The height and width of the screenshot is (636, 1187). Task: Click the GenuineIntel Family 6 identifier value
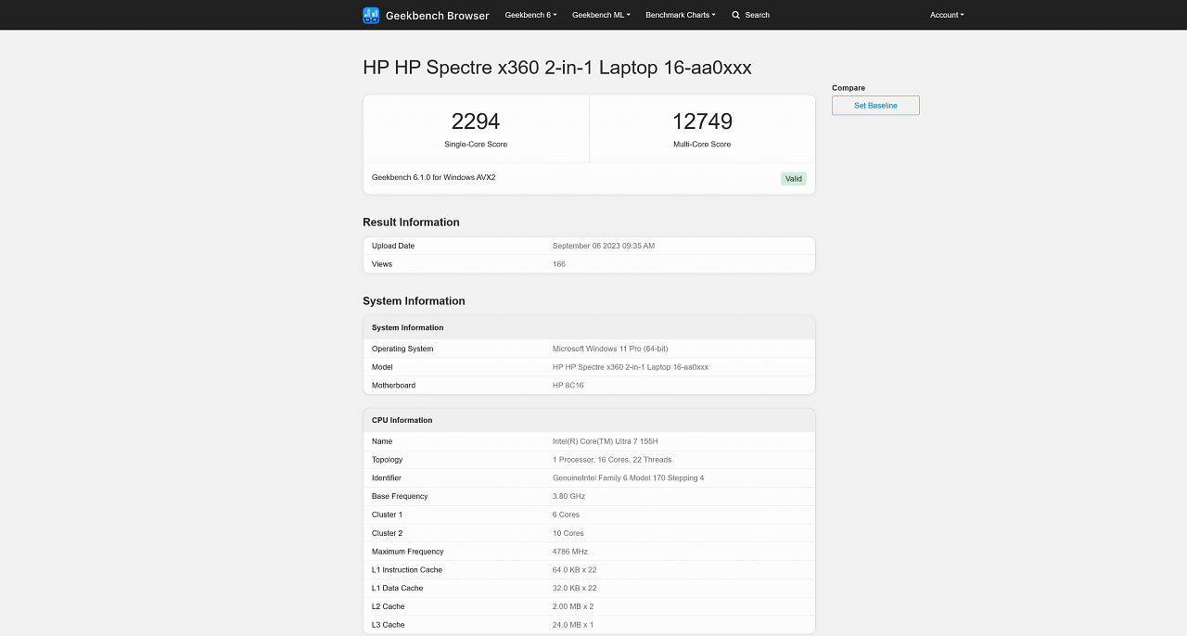click(x=629, y=478)
